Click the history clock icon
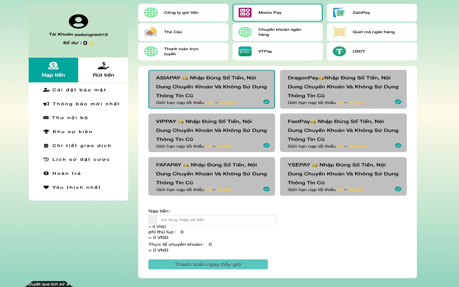This screenshot has width=459, height=287. click(x=46, y=159)
